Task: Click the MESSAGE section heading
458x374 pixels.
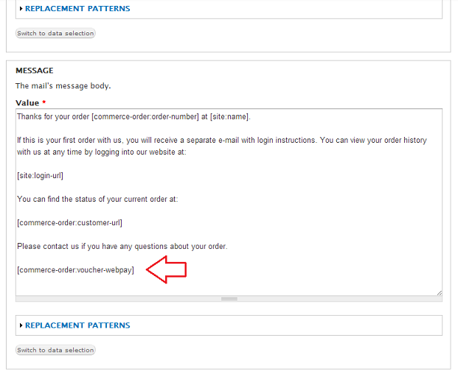Action: click(x=35, y=71)
